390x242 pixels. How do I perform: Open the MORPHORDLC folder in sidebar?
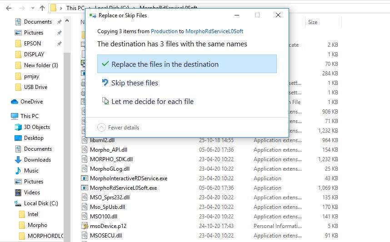(x=45, y=236)
